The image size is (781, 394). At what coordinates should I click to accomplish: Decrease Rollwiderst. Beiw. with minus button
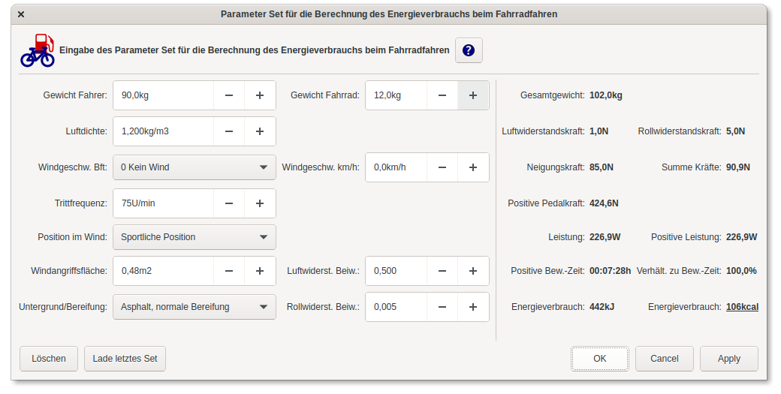click(442, 307)
